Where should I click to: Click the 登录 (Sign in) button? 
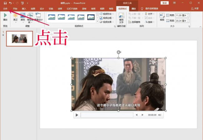[165, 3]
